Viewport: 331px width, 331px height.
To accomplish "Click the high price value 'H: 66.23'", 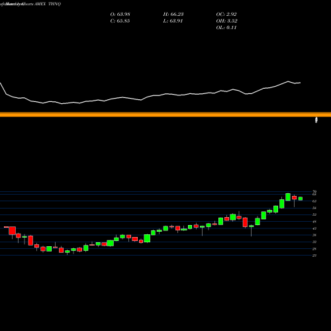I will tap(173, 15).
